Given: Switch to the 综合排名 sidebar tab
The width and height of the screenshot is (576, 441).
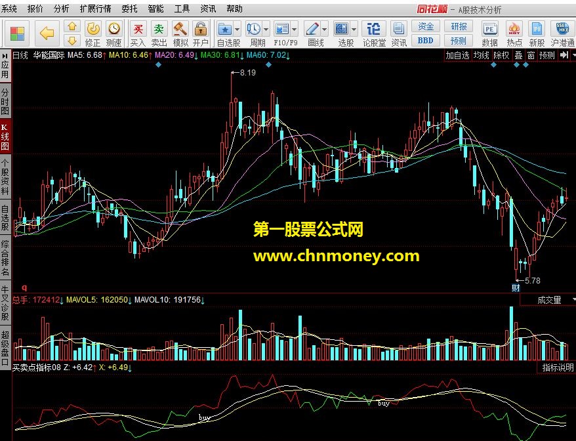Looking at the screenshot, I should point(5,258).
